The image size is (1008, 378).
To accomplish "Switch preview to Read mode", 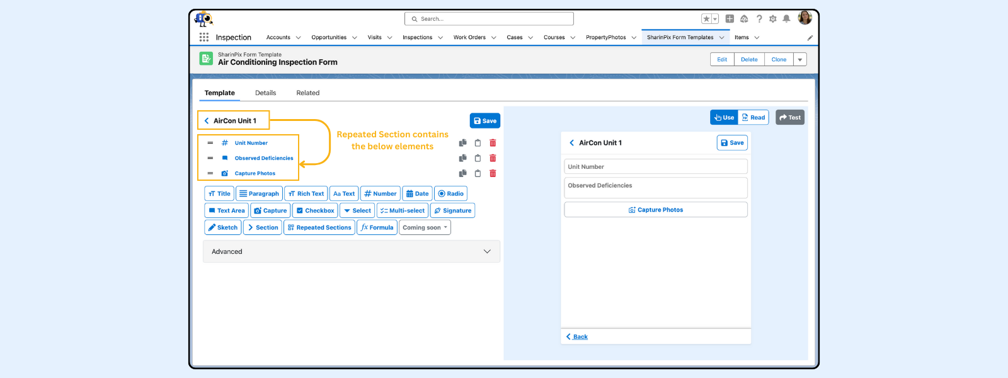I will click(753, 118).
